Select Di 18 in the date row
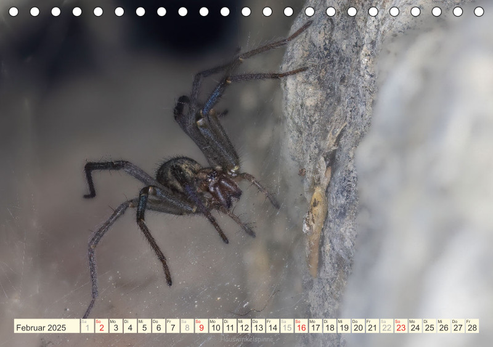The width and height of the screenshot is (493, 347). (330, 326)
